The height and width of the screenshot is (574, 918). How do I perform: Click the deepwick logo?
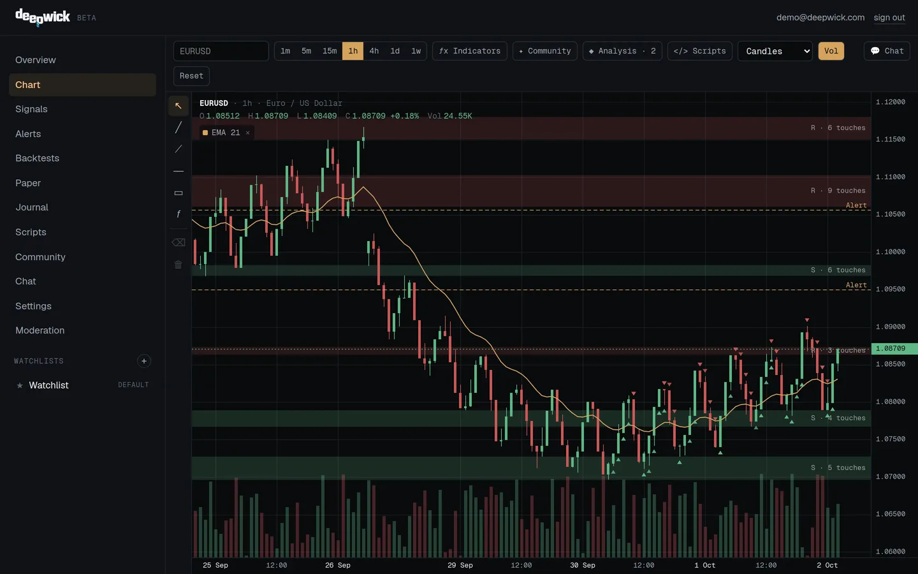coord(43,17)
